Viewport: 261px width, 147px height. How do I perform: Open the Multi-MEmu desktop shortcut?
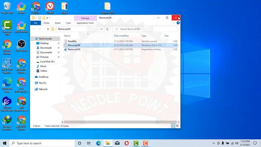pos(21,27)
